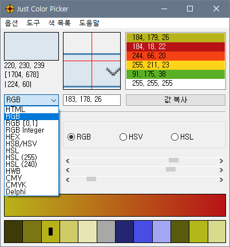The width and height of the screenshot is (230, 247).
Task: Open the 색 목록 menu
Action: pyautogui.click(x=60, y=23)
